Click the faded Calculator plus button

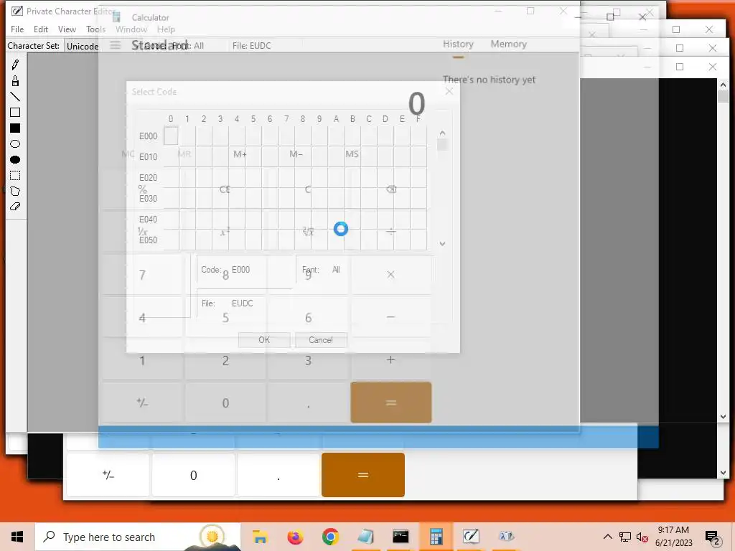390,360
